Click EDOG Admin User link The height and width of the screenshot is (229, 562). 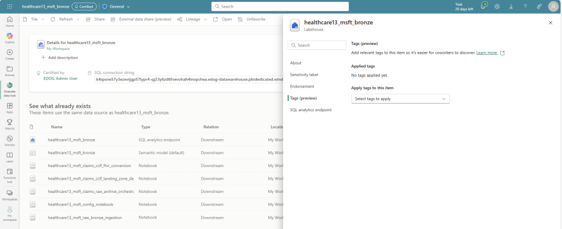(x=60, y=78)
